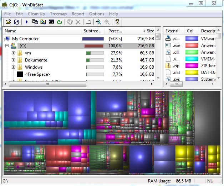Click the Windows folder icon

(20, 67)
